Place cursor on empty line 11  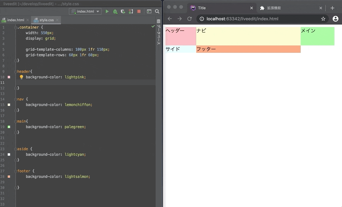pos(86,83)
